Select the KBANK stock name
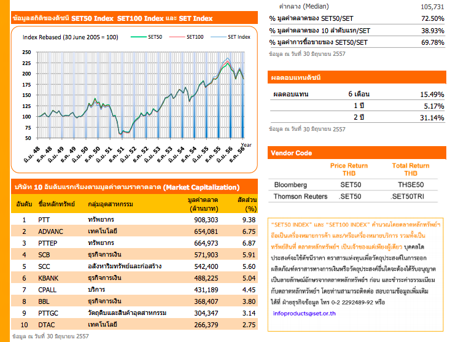The width and height of the screenshot is (450, 342). click(48, 278)
